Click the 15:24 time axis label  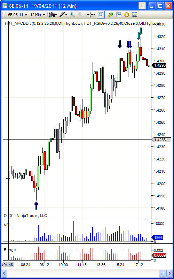119,265
